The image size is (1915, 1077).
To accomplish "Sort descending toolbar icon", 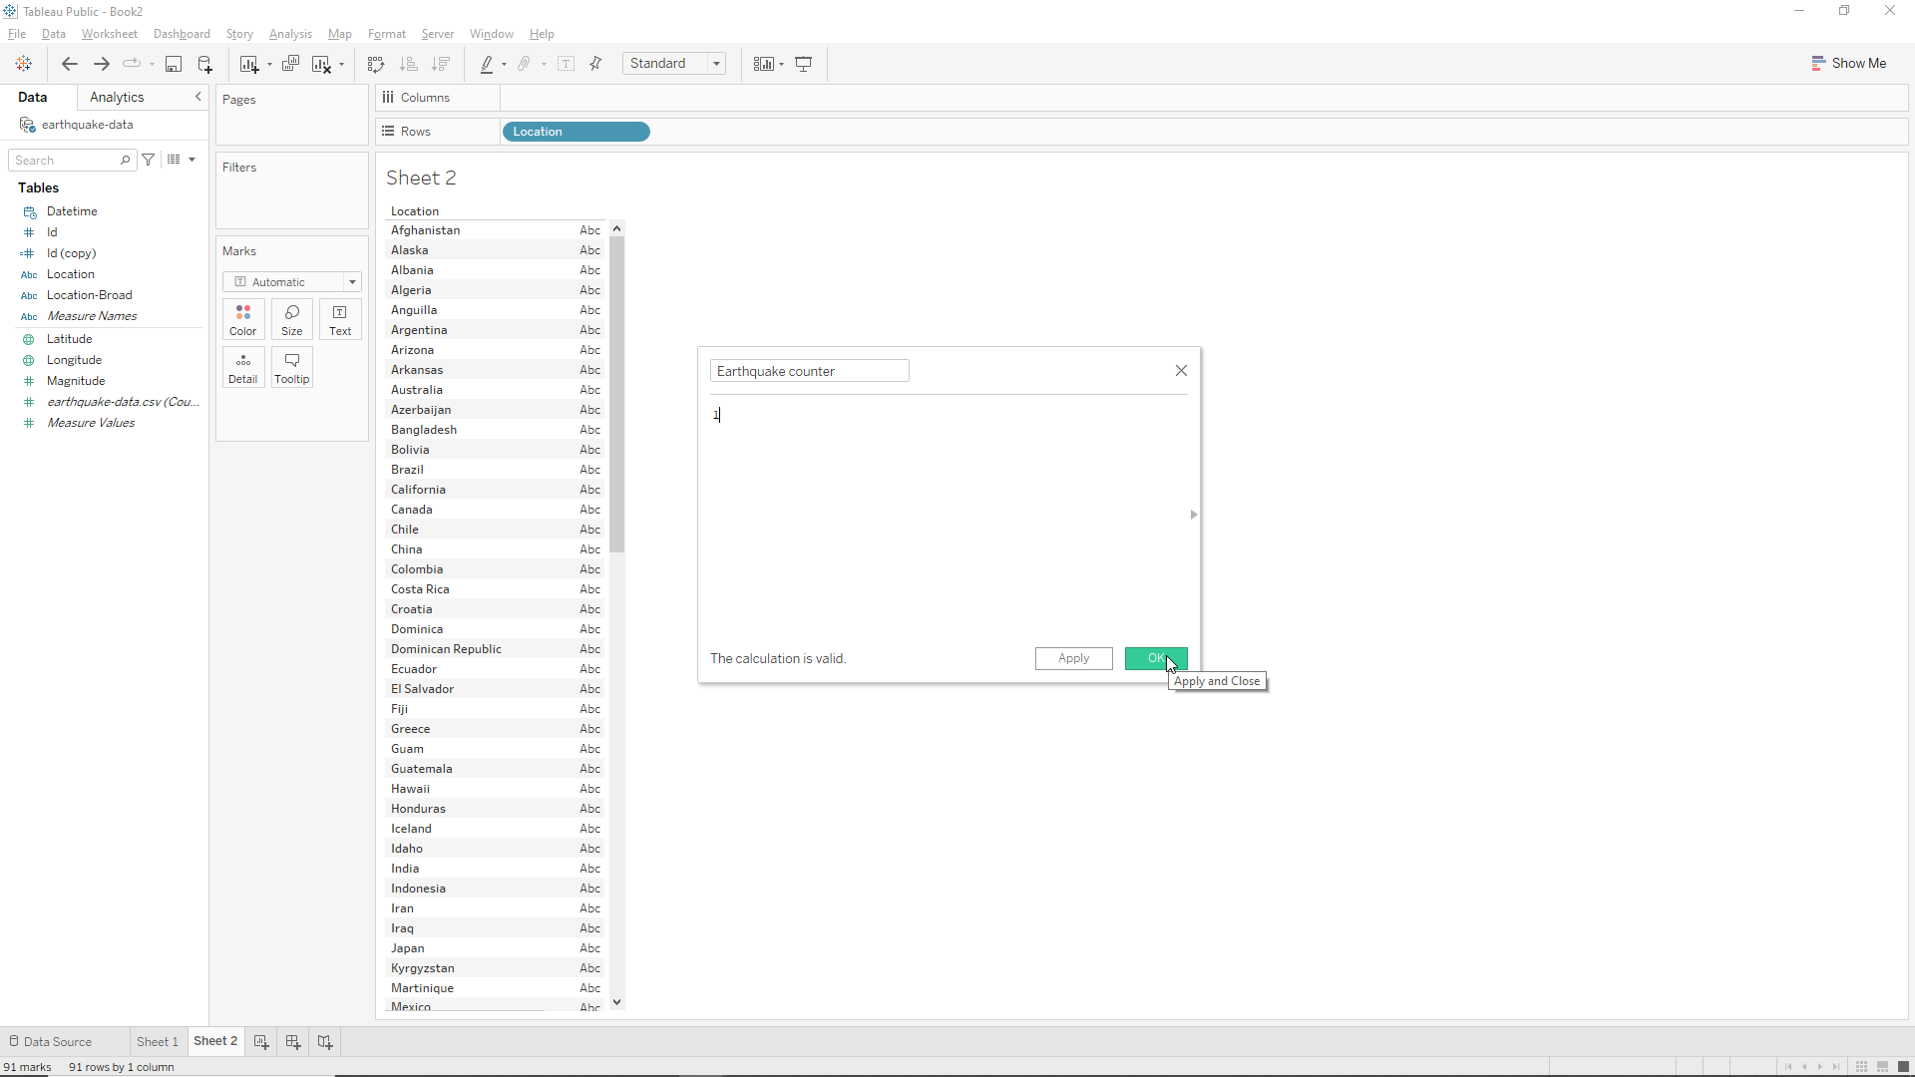I will (x=441, y=64).
